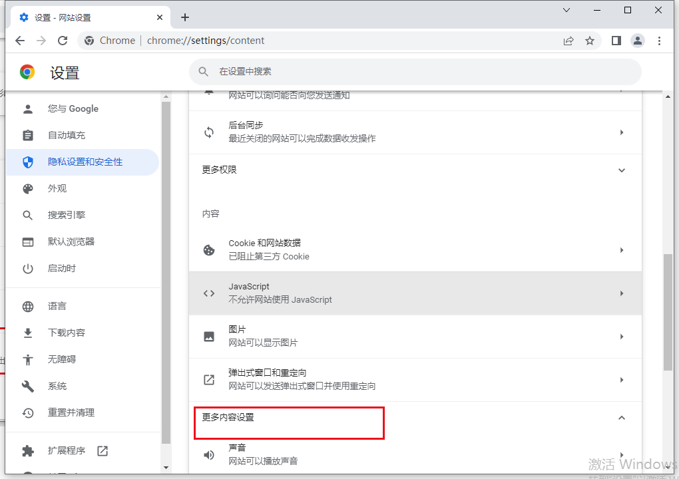
Task: Click the wrench icon for 系统
Action: pos(28,386)
